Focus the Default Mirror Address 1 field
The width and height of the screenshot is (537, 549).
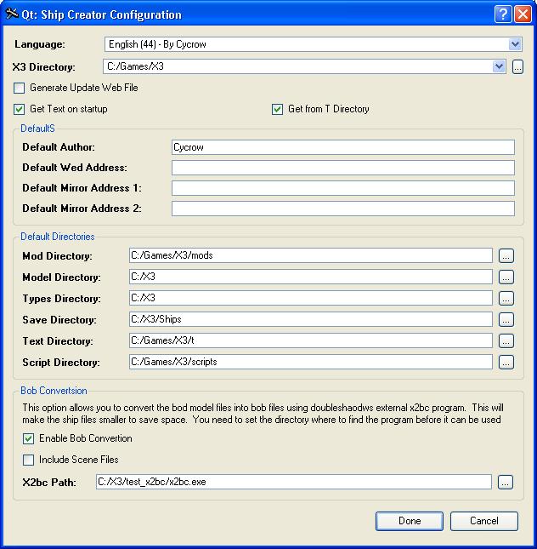343,188
